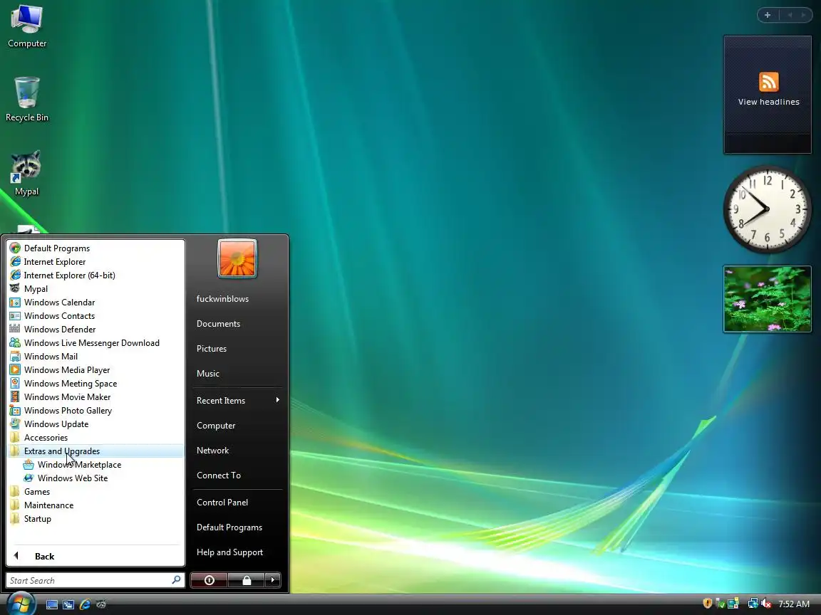This screenshot has width=821, height=615.
Task: Open Default Programs in the right pane
Action: pyautogui.click(x=237, y=527)
